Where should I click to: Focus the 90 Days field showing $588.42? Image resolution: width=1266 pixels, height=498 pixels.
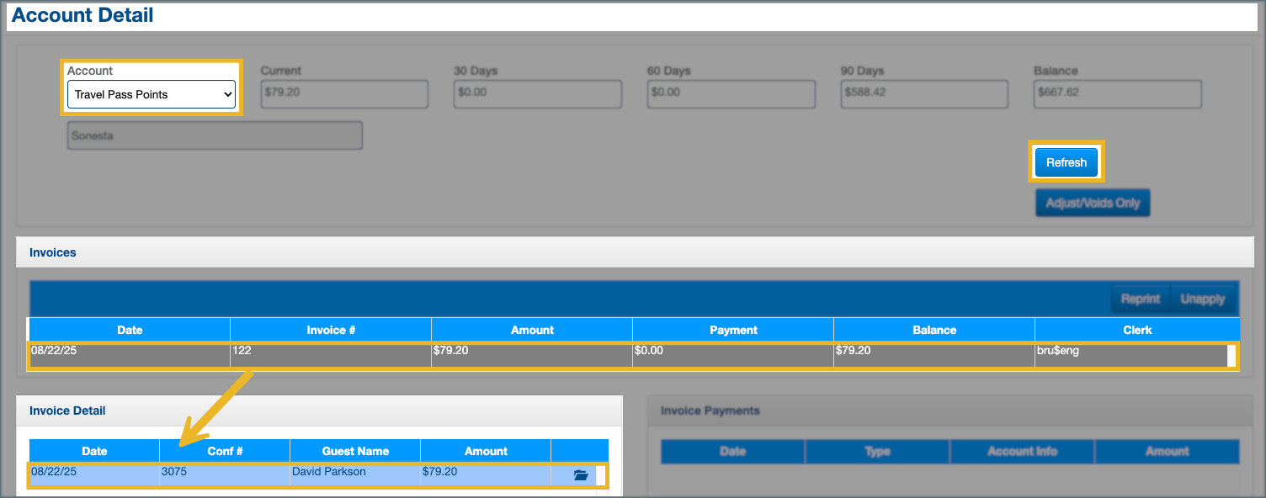[923, 94]
